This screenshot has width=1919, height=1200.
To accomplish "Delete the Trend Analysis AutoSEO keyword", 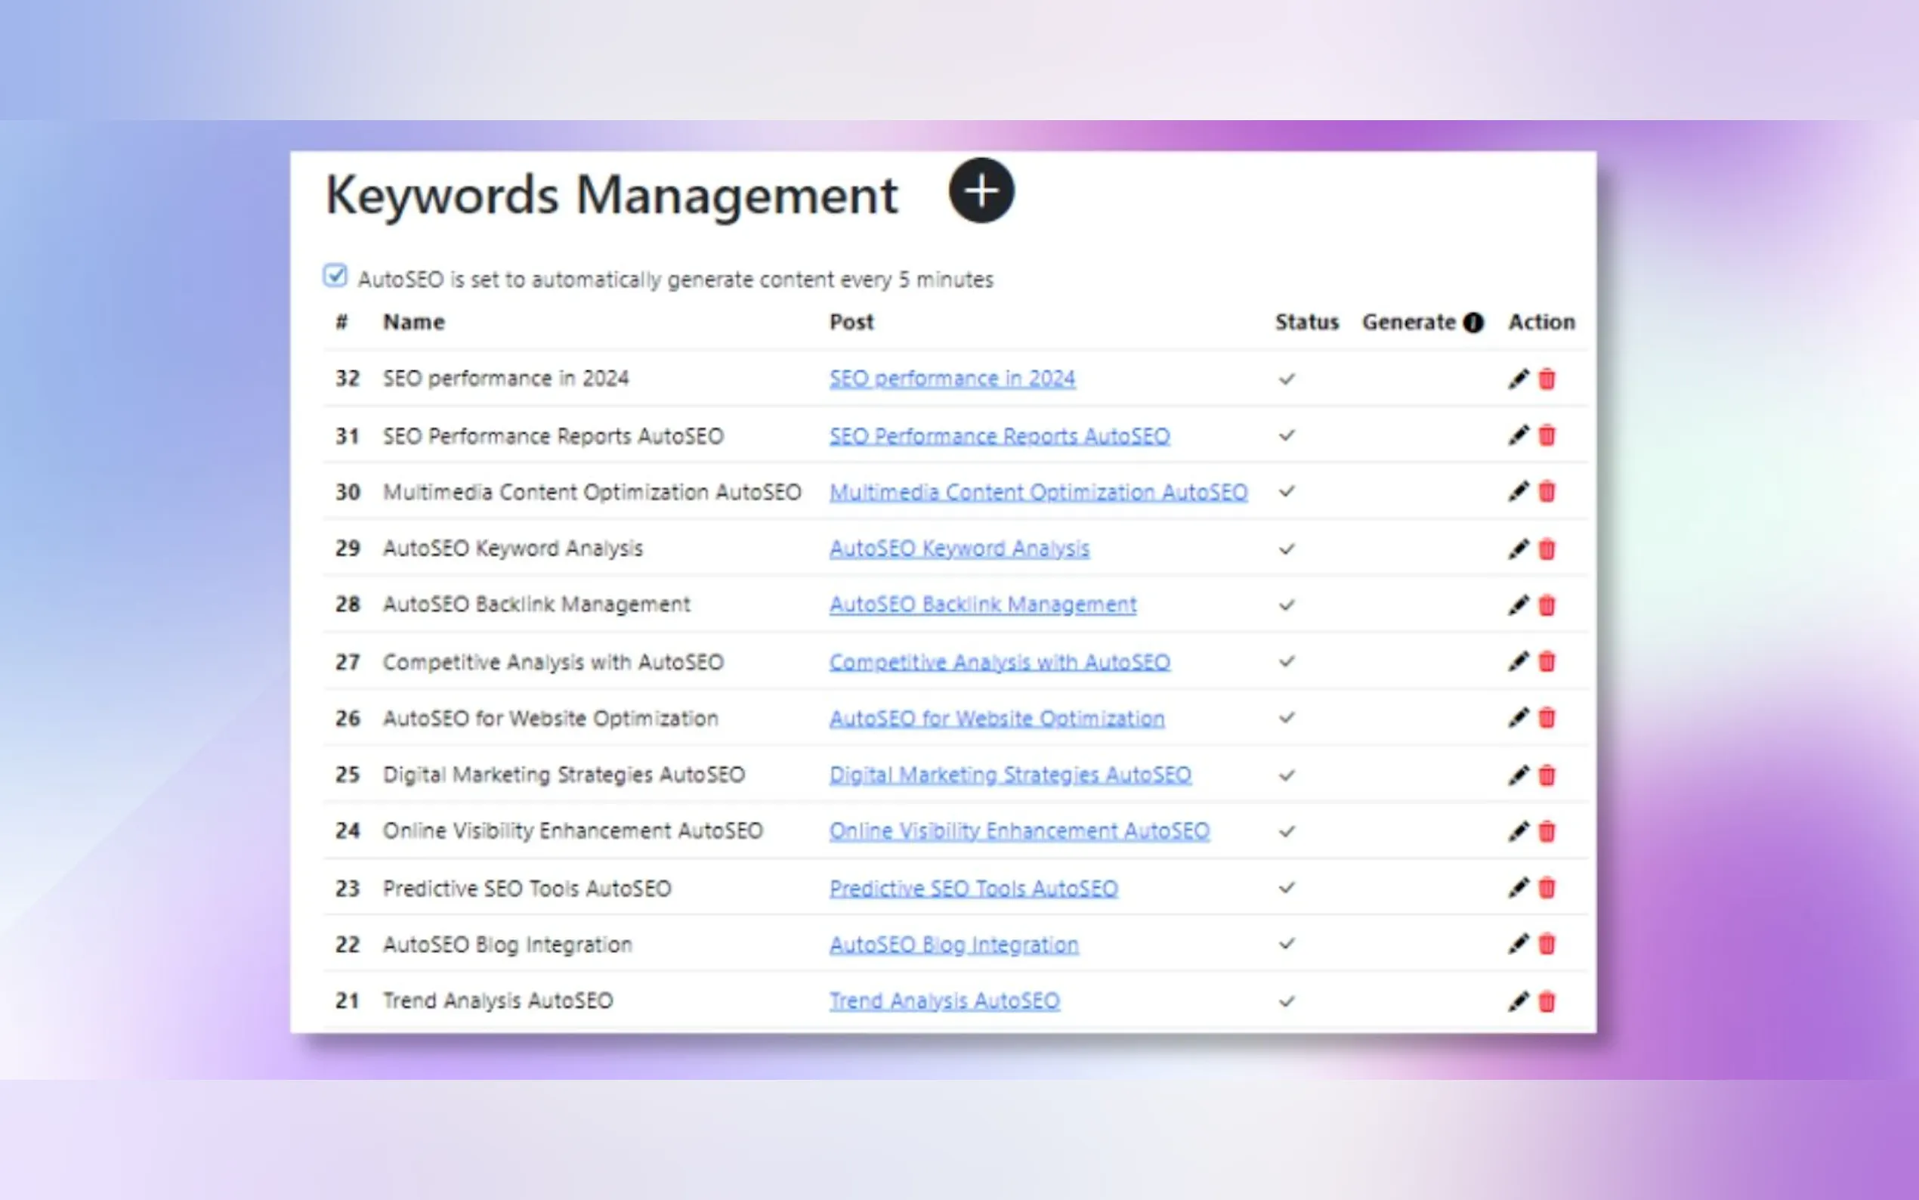I will pyautogui.click(x=1547, y=1001).
